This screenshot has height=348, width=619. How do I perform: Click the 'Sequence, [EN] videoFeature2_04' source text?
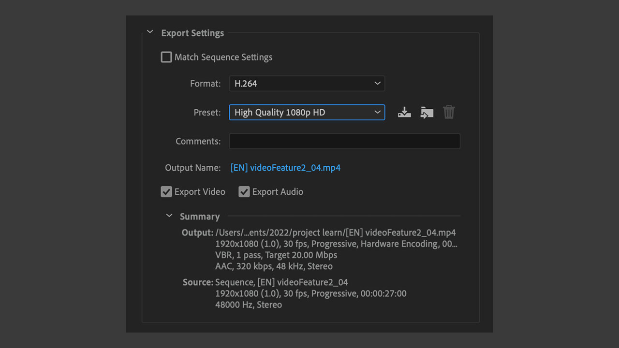click(x=281, y=282)
